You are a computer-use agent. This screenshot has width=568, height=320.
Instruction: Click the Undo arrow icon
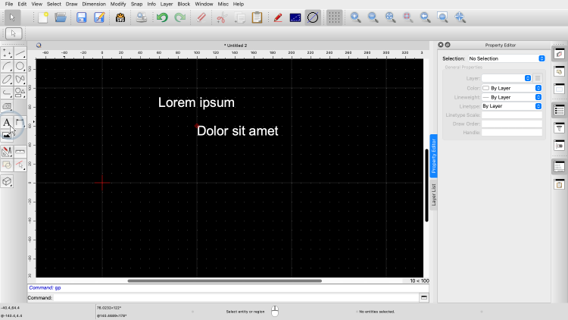(162, 17)
